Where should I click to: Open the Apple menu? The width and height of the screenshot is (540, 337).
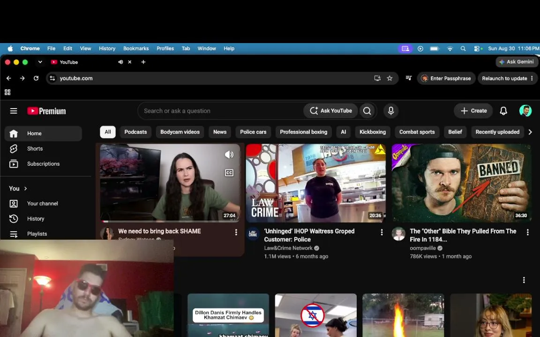coord(10,49)
